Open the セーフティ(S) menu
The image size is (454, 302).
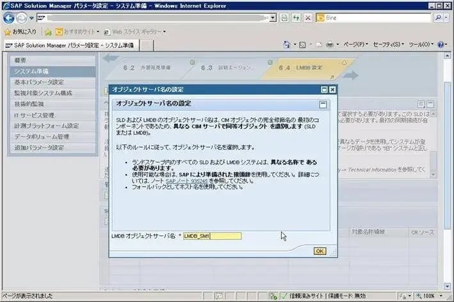click(x=388, y=45)
